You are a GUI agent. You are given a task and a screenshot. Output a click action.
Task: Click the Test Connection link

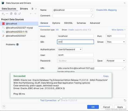(x=48, y=100)
